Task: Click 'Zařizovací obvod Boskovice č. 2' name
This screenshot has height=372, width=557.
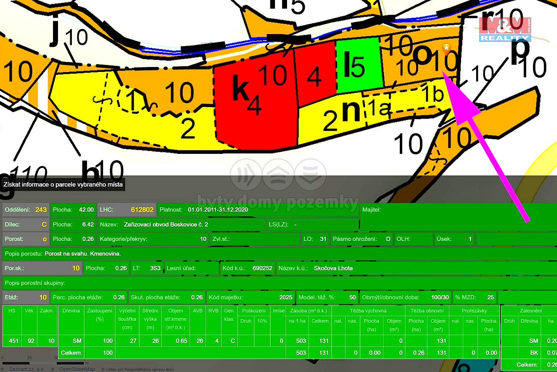Action: [166, 224]
